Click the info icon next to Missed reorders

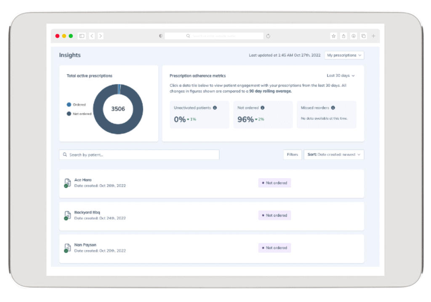[333, 108]
